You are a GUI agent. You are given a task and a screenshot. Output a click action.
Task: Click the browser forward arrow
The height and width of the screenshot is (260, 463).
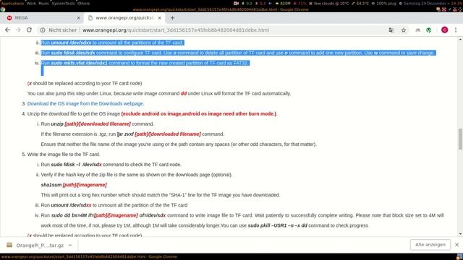pyautogui.click(x=18, y=30)
